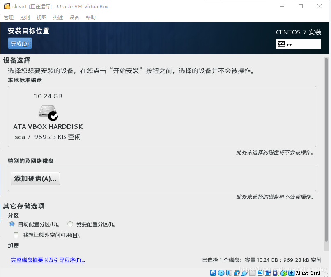Open the 热键 menu
The width and height of the screenshot is (331, 277).
58,18
